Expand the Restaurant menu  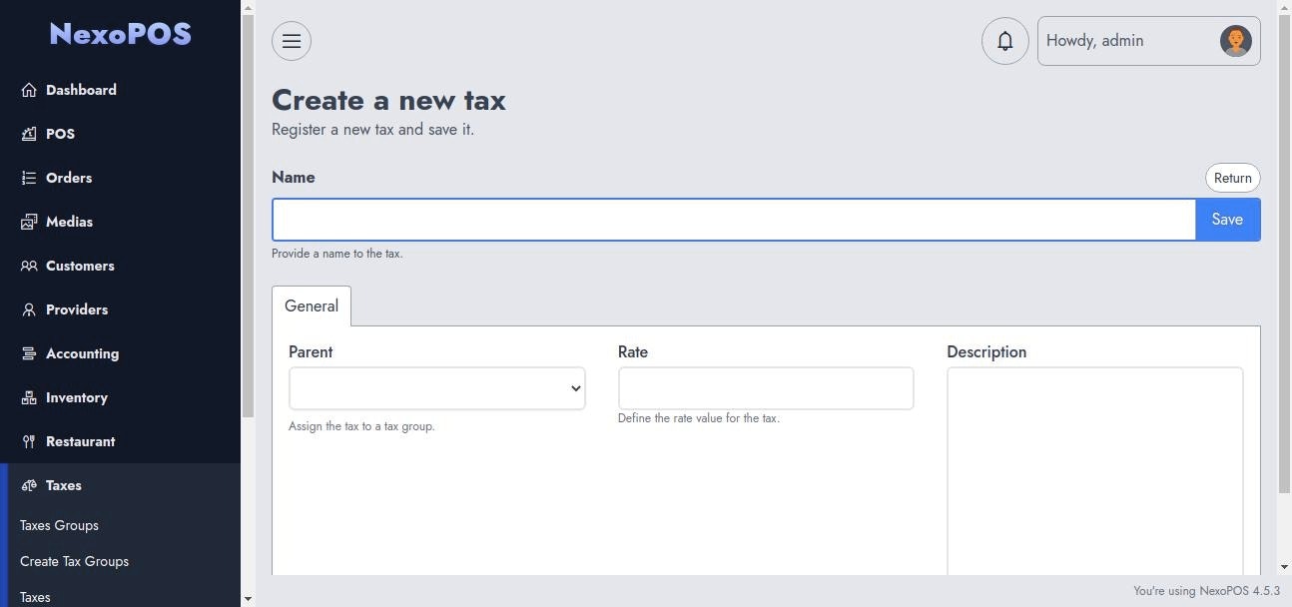tap(120, 441)
